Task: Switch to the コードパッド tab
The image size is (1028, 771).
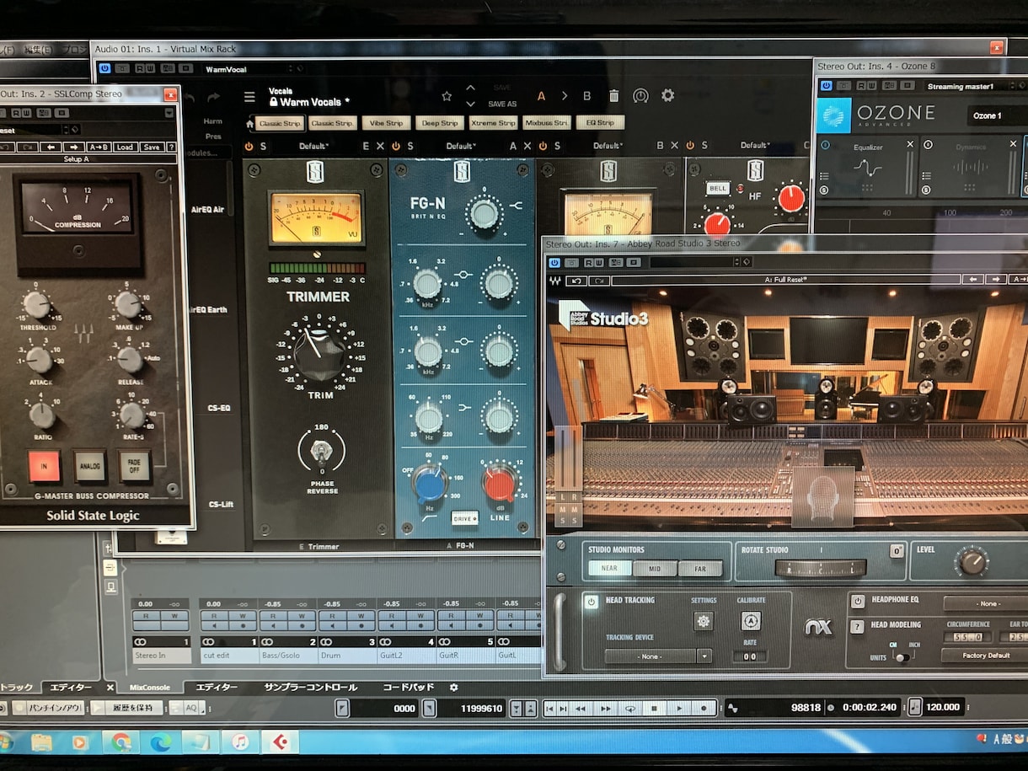Action: pyautogui.click(x=409, y=688)
